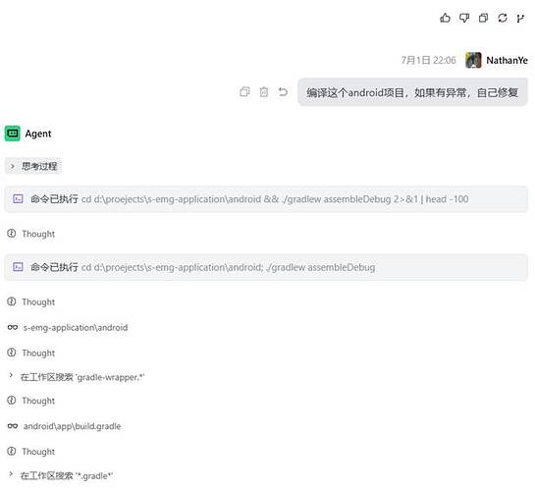
Task: Expand the '*.gradle*' workspace search
Action: (x=61, y=475)
